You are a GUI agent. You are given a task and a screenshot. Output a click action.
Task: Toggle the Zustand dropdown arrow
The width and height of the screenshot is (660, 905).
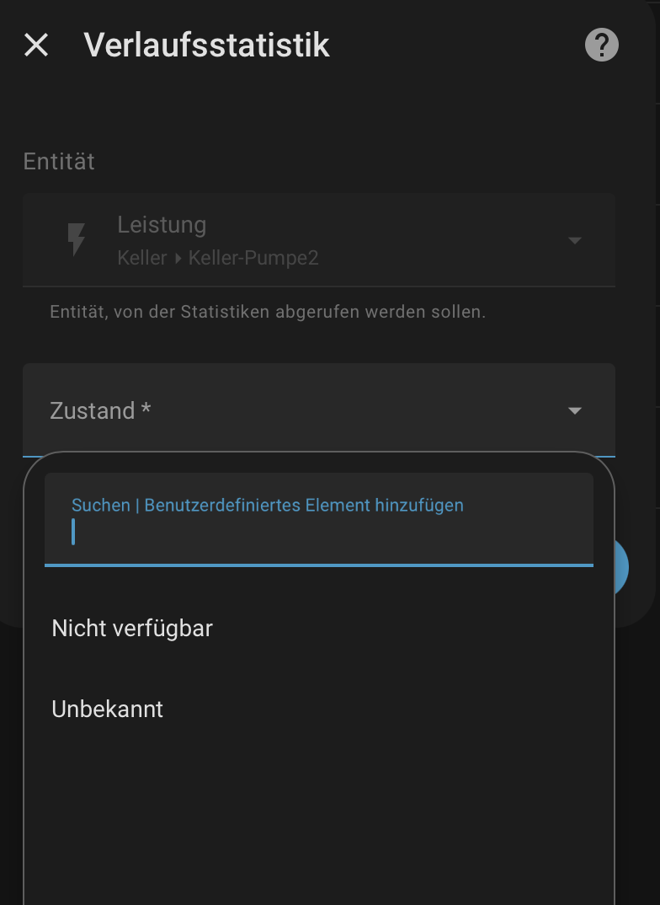click(x=575, y=410)
